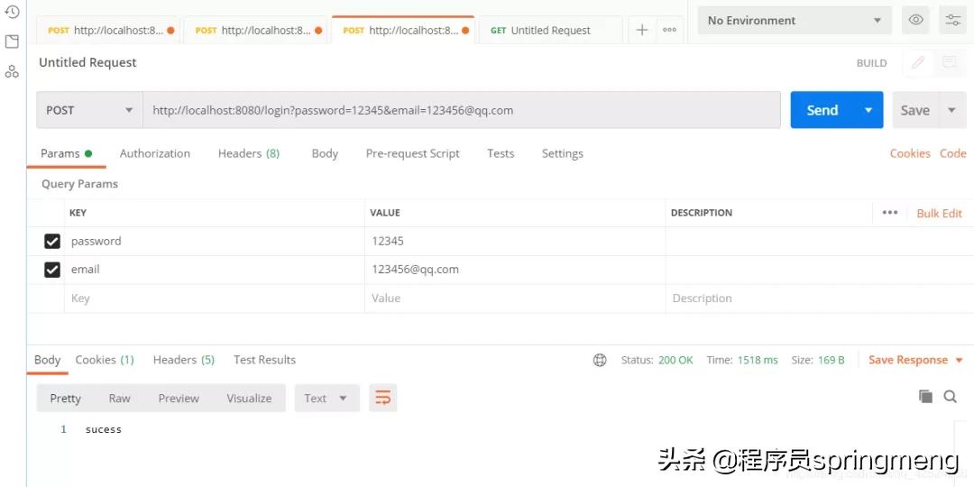974x487 pixels.
Task: Open manage environments settings icon
Action: [x=953, y=20]
